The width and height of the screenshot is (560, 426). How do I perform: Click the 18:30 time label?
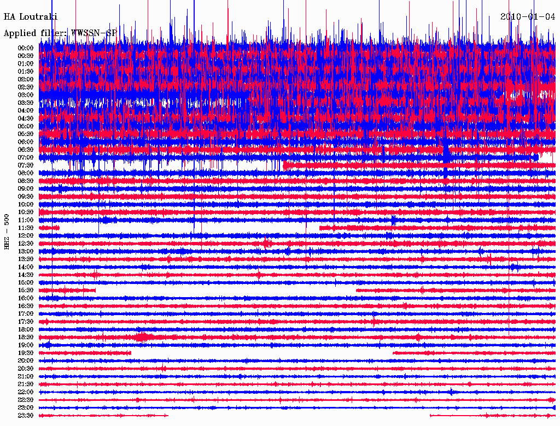click(x=26, y=338)
